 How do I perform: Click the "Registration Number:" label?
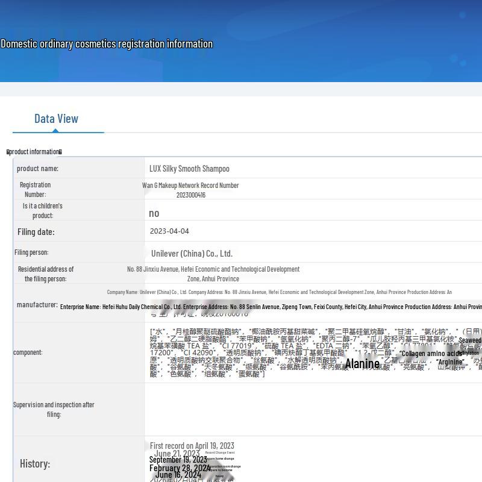(35, 189)
